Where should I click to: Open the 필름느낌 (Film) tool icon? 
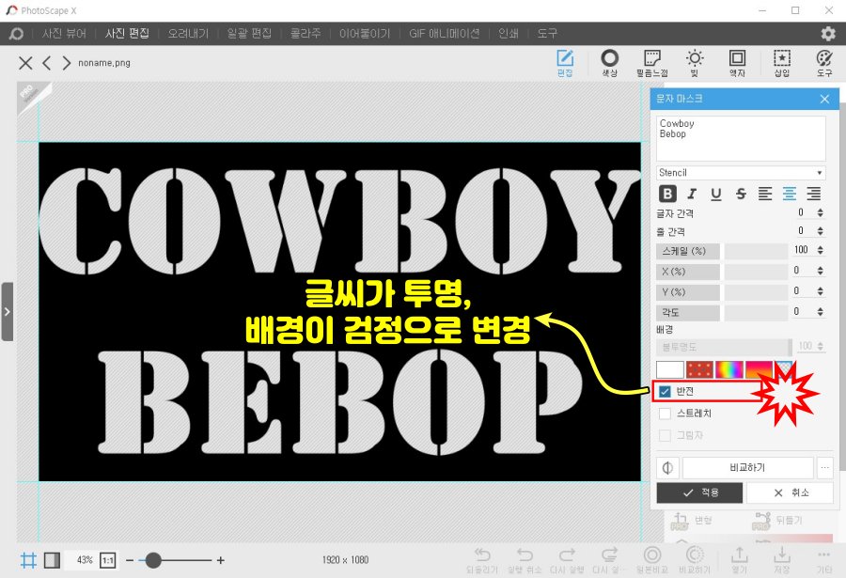coord(652,63)
